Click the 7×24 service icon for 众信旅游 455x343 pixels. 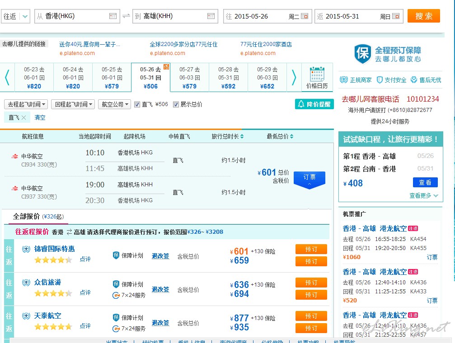click(116, 296)
